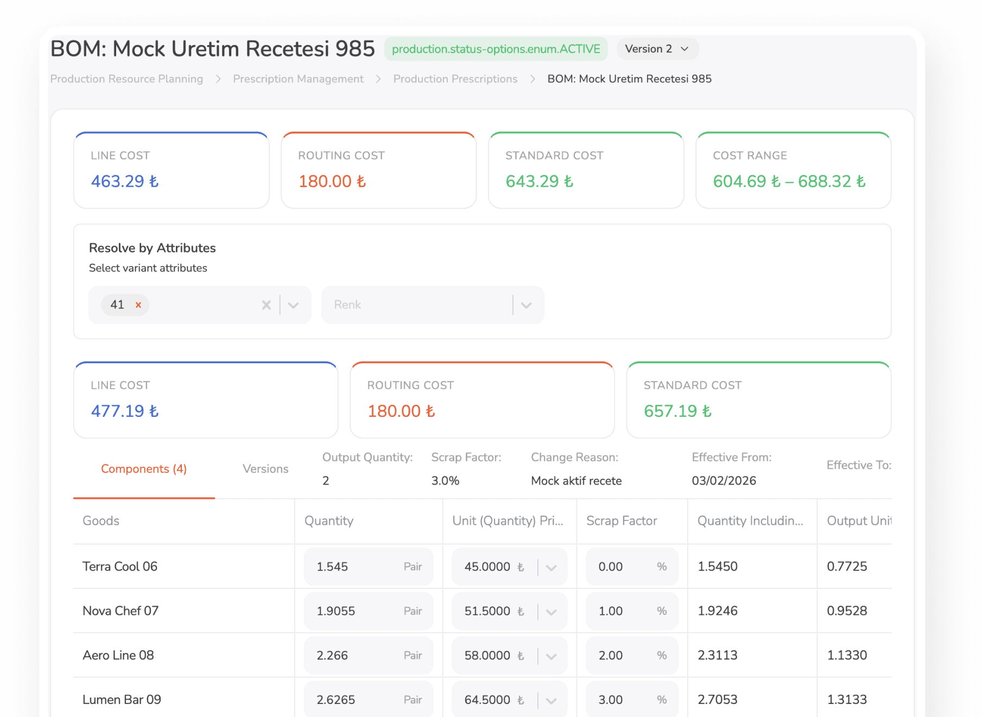Switch to the Components (4) tab
982x717 pixels.
(x=144, y=469)
